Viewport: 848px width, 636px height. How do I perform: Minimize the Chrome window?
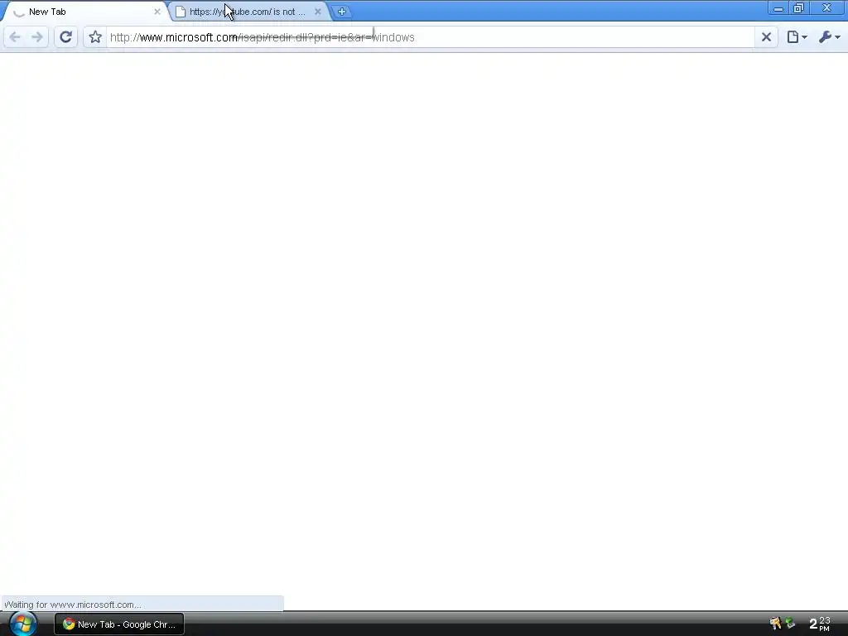coord(778,8)
